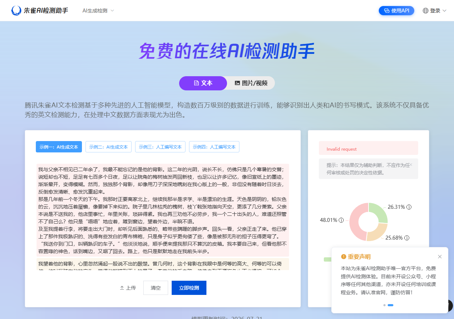
Task: Switch to the 文本 tab
Action: pyautogui.click(x=203, y=83)
